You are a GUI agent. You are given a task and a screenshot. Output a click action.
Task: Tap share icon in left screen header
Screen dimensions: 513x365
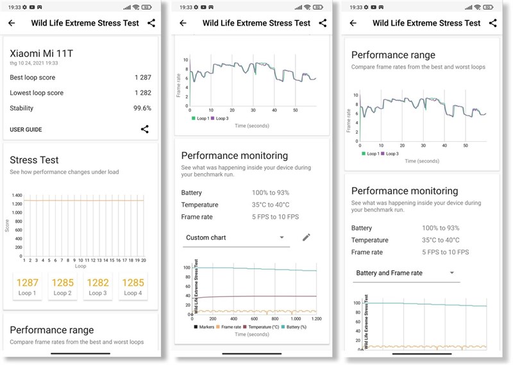tap(151, 23)
